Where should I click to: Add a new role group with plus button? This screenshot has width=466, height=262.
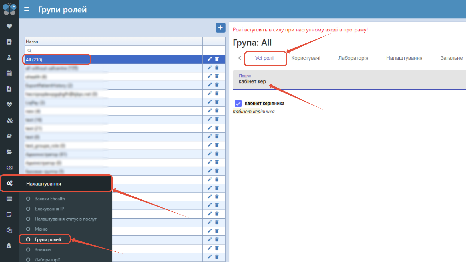point(220,28)
